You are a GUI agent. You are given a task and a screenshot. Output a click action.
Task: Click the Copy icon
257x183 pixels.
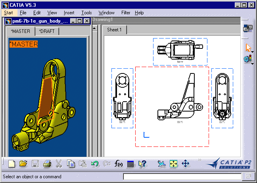point(71,164)
